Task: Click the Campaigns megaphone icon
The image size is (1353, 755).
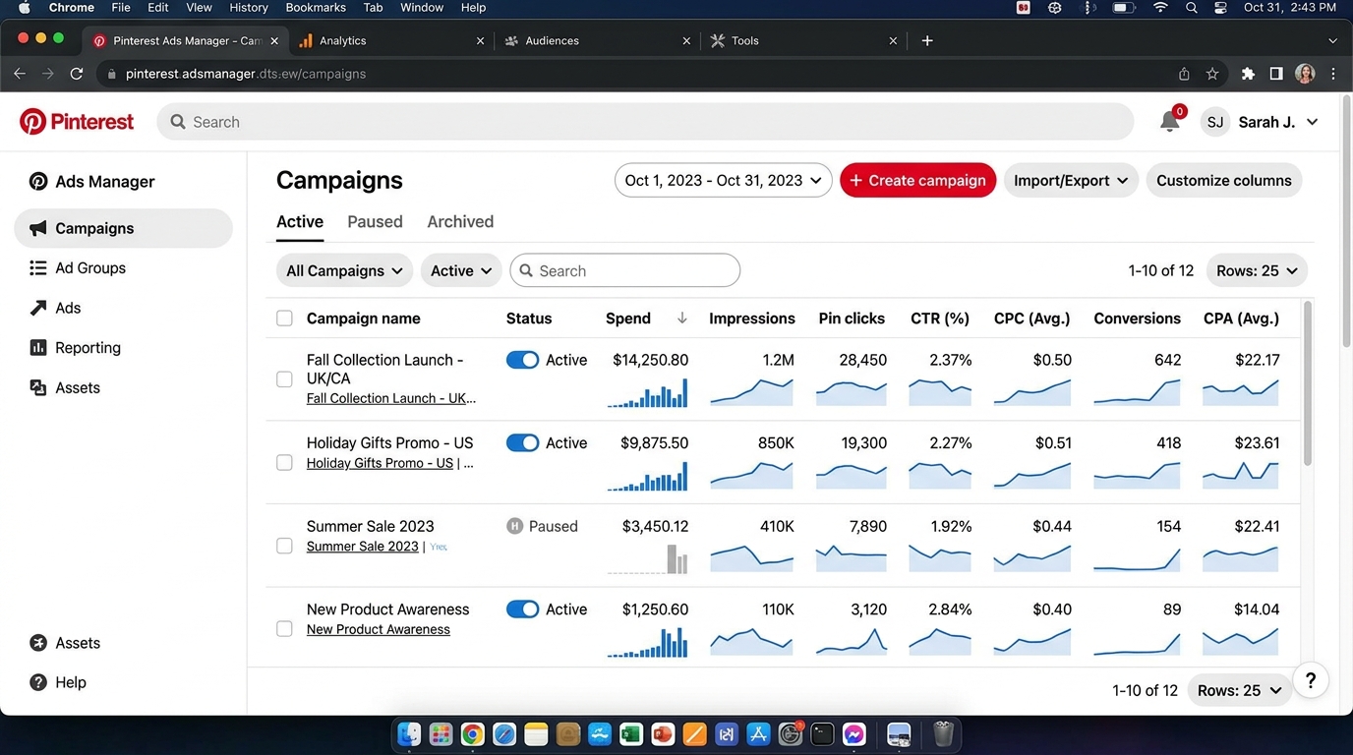Action: 38,228
